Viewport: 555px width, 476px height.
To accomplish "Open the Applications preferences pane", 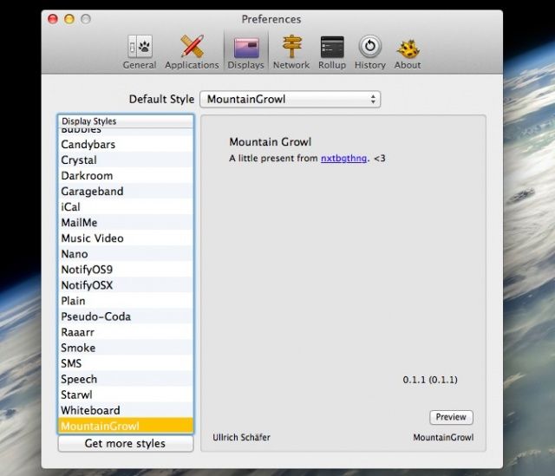I will click(192, 51).
